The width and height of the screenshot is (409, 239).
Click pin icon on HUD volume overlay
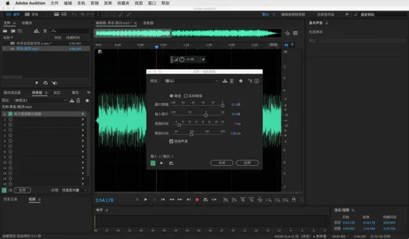pyautogui.click(x=203, y=59)
